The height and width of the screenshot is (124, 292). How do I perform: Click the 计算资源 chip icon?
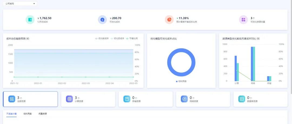(x=69, y=99)
